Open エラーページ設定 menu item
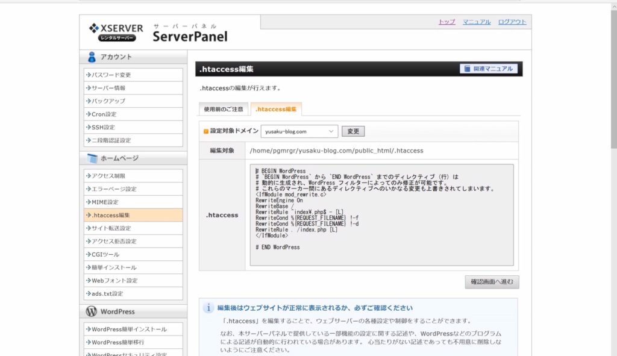The image size is (617, 356). click(133, 189)
